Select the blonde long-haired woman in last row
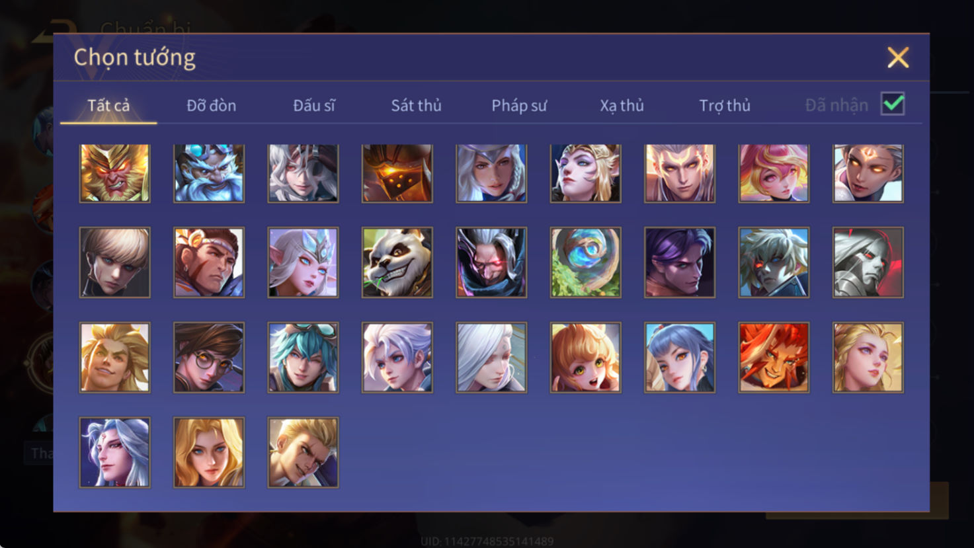Screen dimensions: 974x548 209,452
